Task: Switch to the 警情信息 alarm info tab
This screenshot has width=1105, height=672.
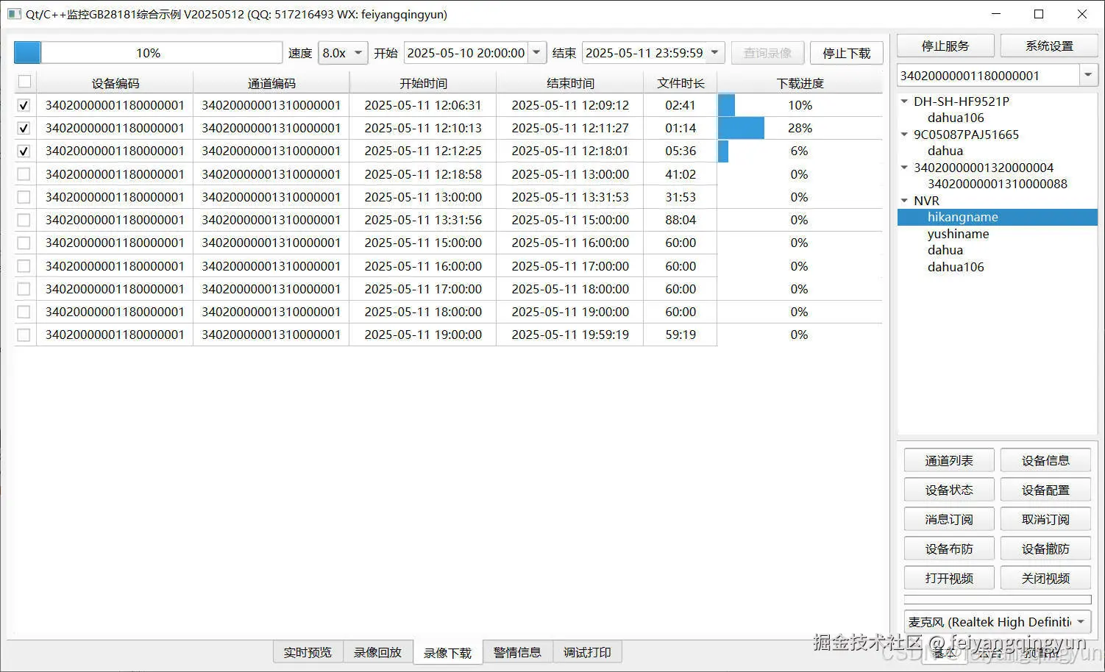Action: pyautogui.click(x=517, y=651)
